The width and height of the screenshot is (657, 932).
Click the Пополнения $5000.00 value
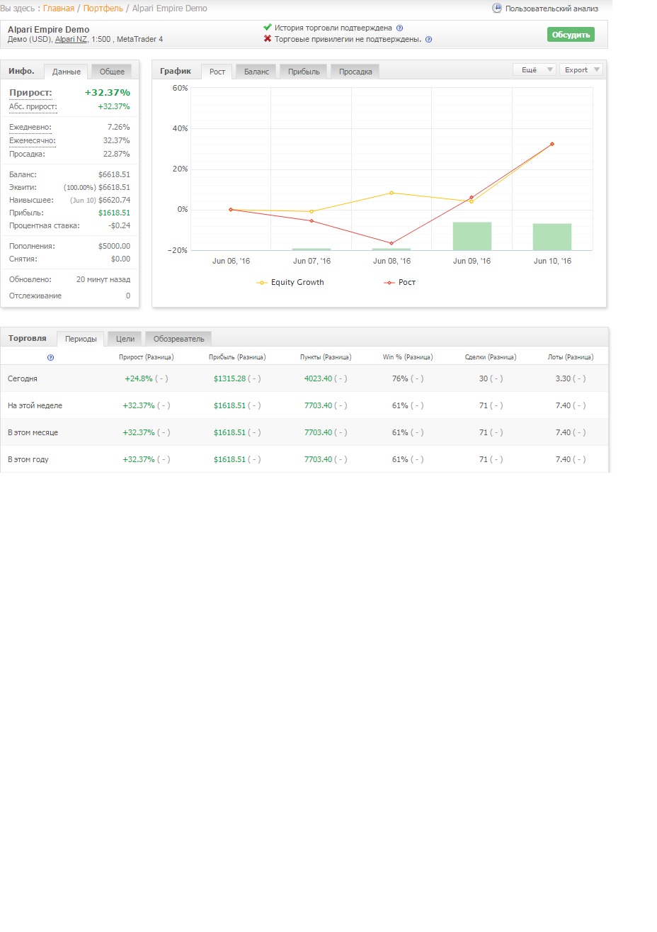pos(114,247)
